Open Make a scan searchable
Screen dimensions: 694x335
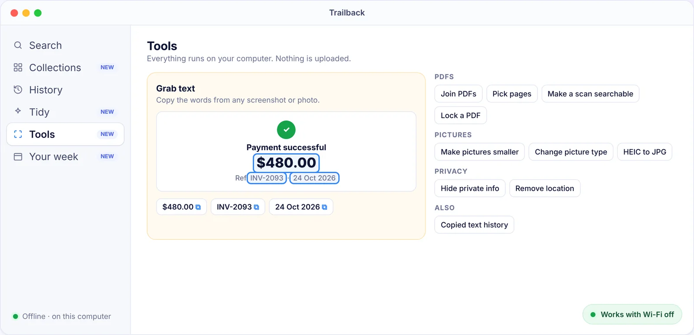[590, 94]
